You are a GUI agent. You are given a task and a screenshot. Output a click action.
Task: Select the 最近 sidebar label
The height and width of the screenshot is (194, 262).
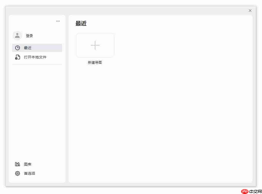[x=28, y=48]
